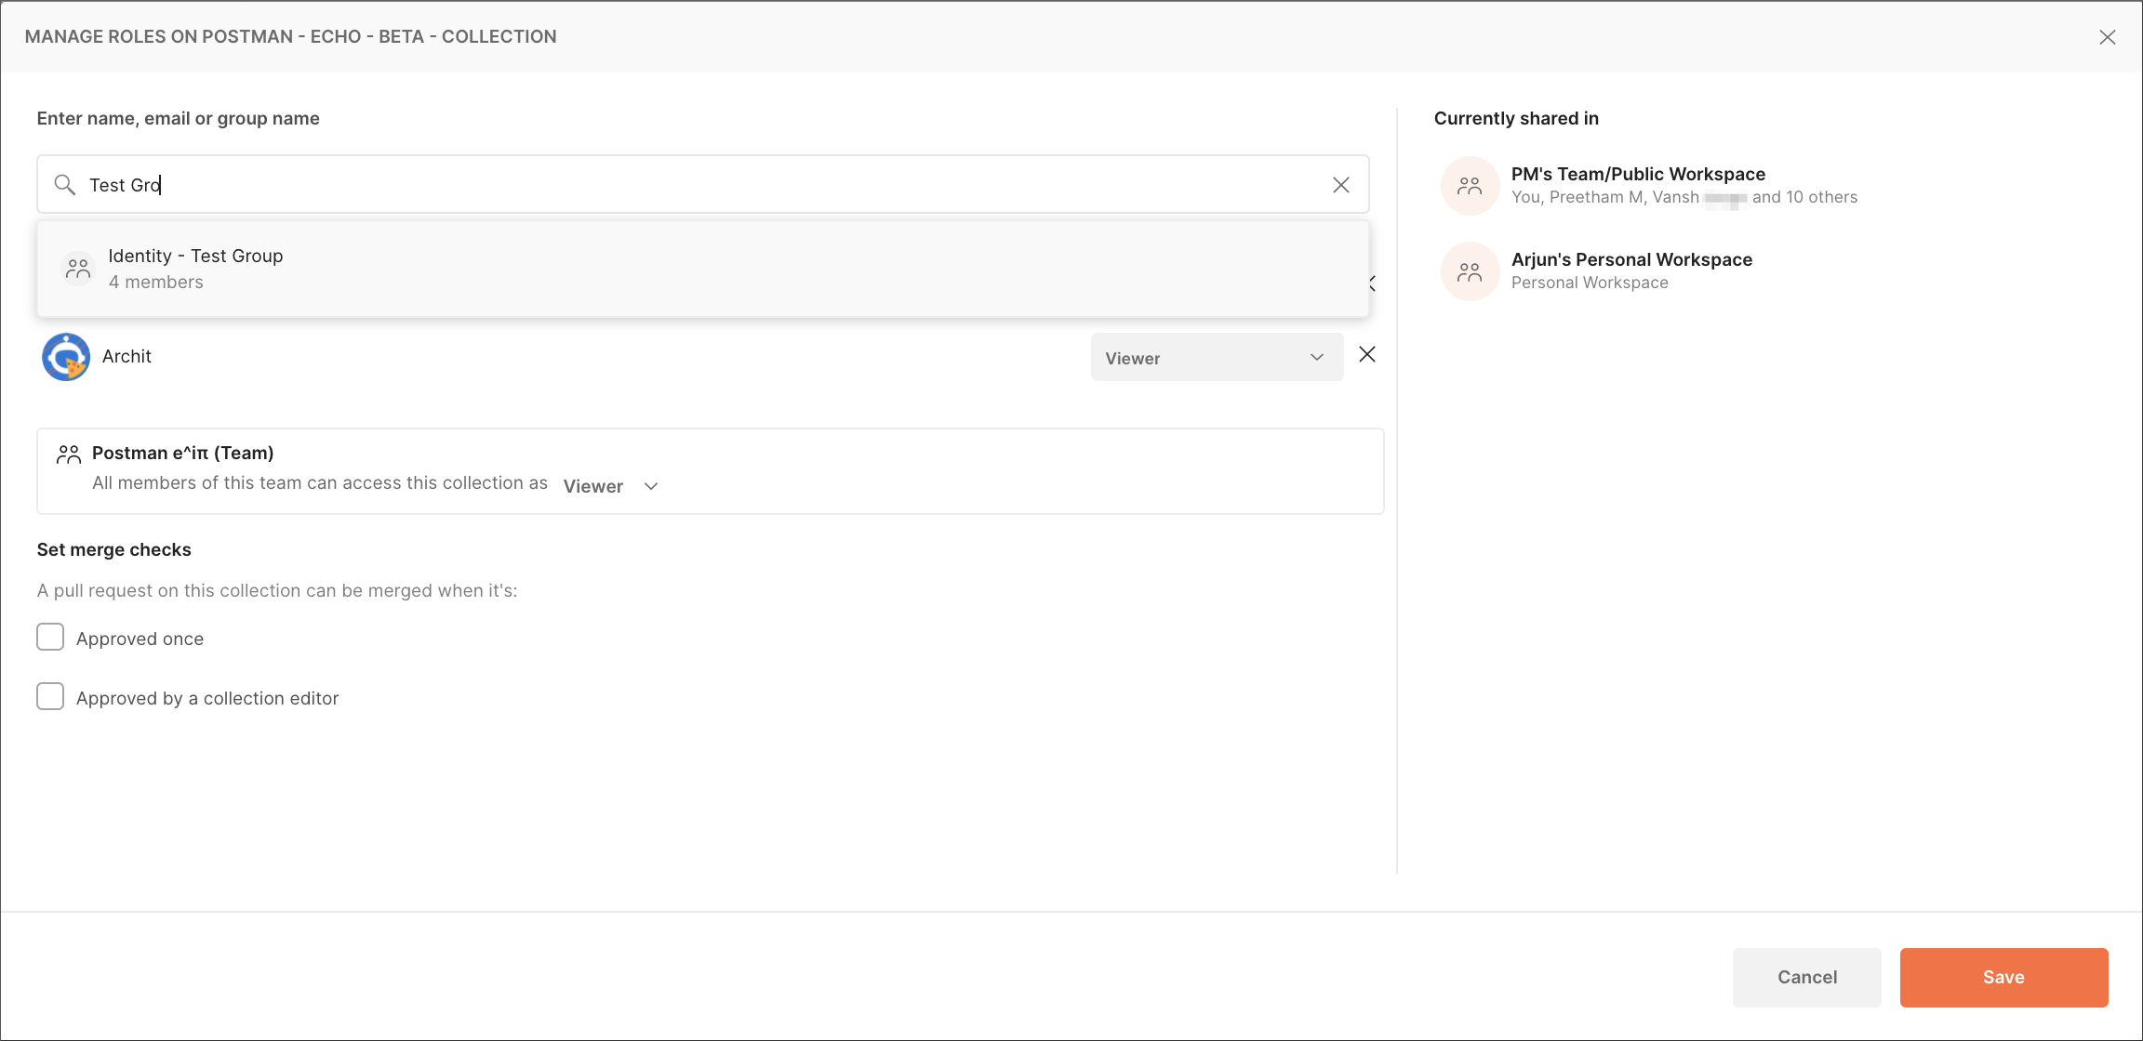Viewport: 2143px width, 1041px height.
Task: Open Arjun's Personal Workspace
Action: click(x=1631, y=259)
